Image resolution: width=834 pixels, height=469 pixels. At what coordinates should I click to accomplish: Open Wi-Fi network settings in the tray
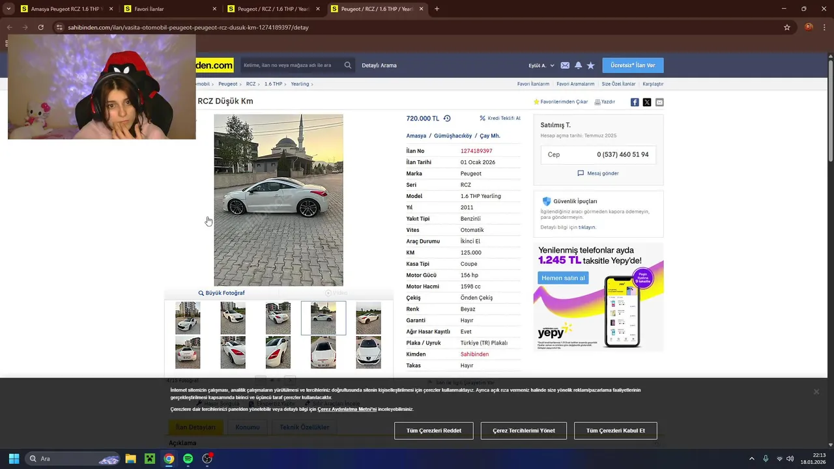pyautogui.click(x=779, y=459)
